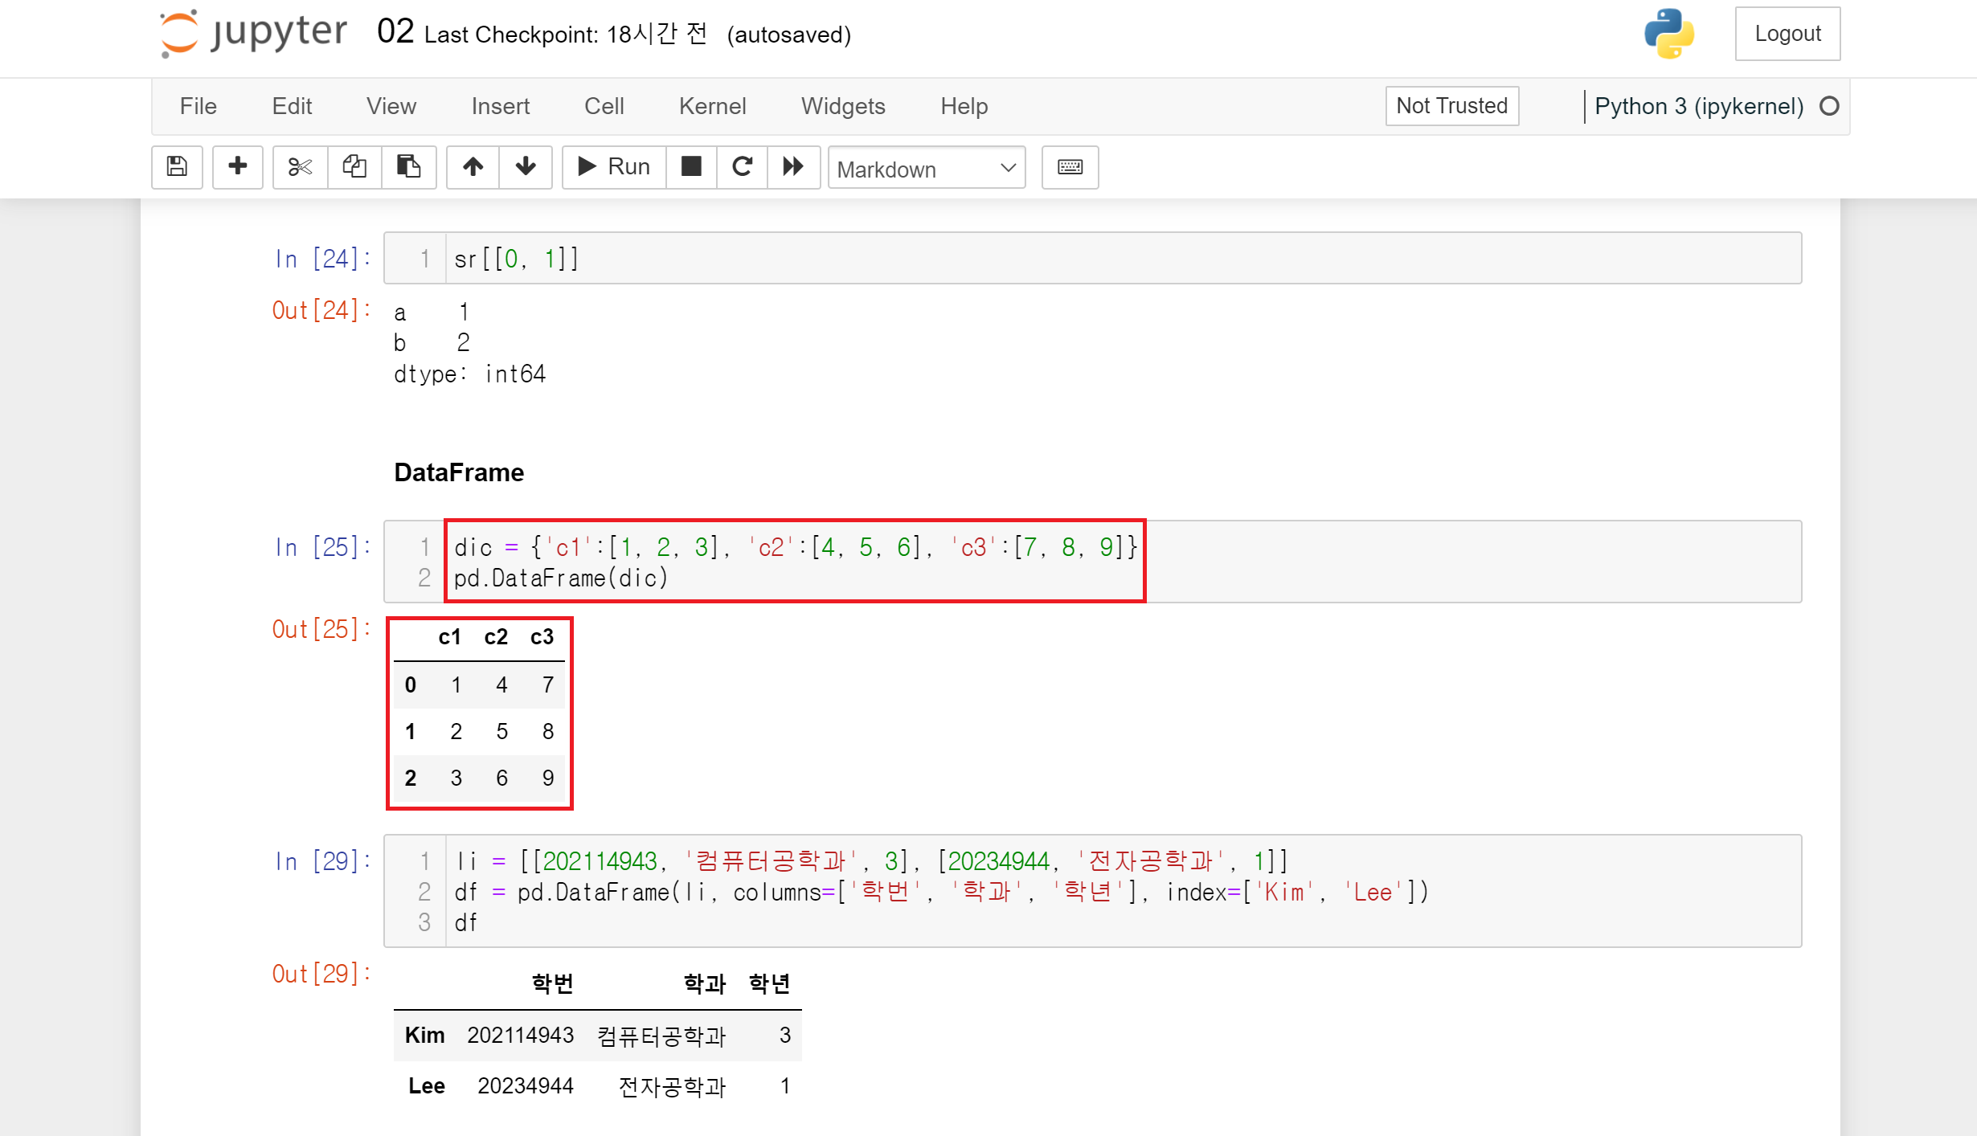
Task: Restart the kernel circular arrow icon
Action: tap(742, 167)
